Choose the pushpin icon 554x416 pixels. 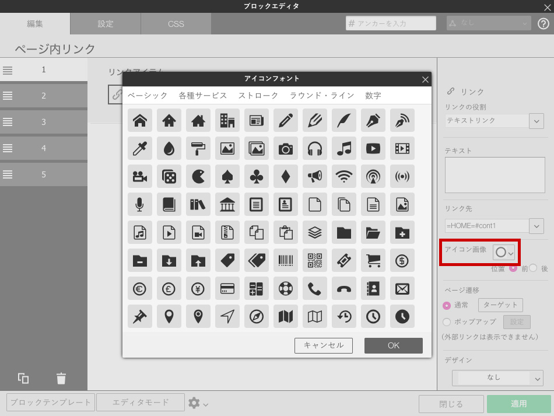[140, 316]
